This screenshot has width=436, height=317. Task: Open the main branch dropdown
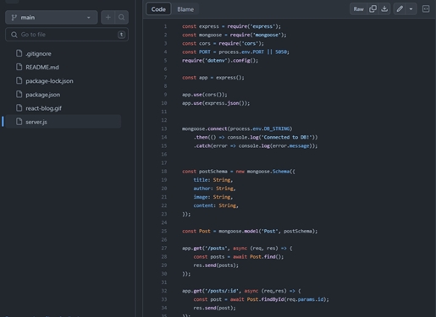tap(52, 18)
